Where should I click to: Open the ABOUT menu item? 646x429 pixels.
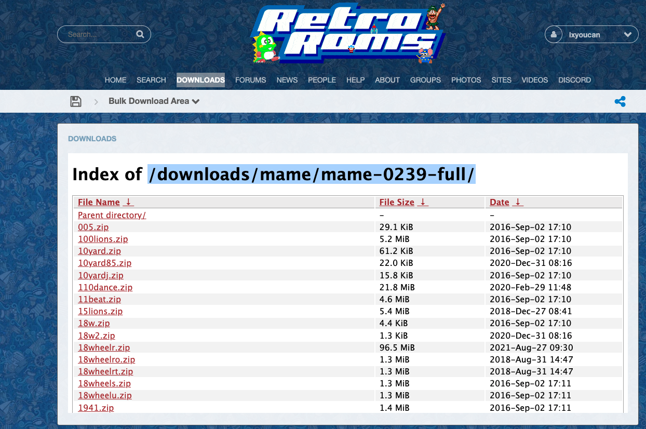pyautogui.click(x=387, y=80)
